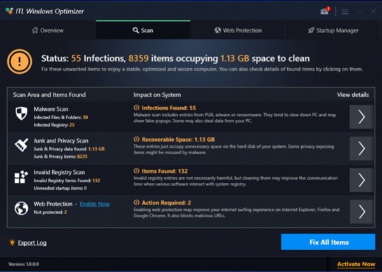
Task: Click the Web Protection globe icon in list
Action: (21, 208)
